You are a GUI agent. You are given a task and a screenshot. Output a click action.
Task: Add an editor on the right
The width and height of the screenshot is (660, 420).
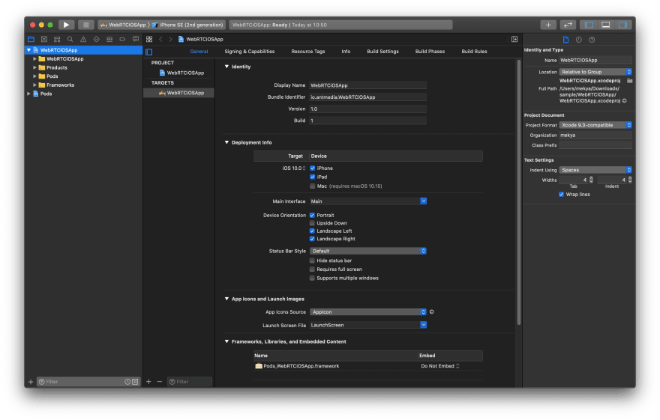514,39
